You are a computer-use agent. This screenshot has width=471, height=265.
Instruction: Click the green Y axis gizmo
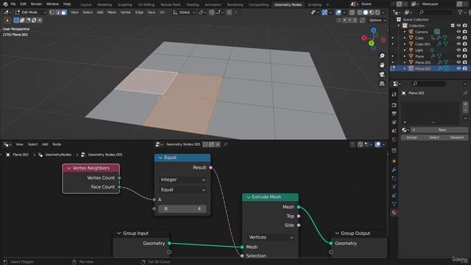click(x=372, y=43)
